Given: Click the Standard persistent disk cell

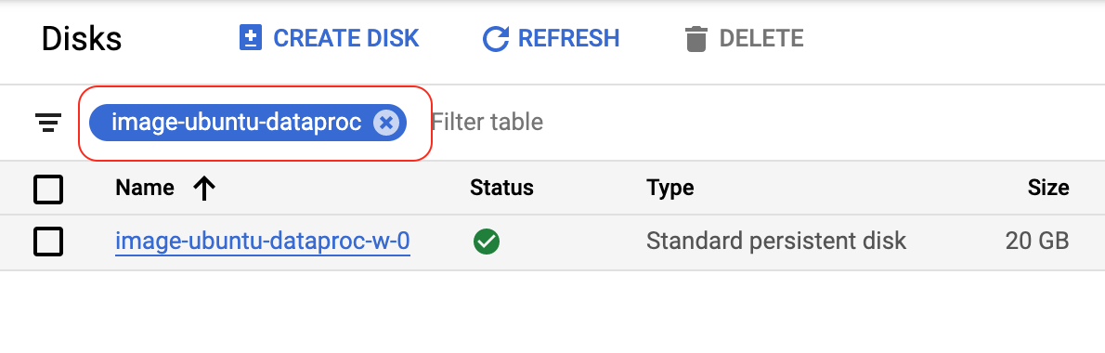Looking at the screenshot, I should coord(776,242).
